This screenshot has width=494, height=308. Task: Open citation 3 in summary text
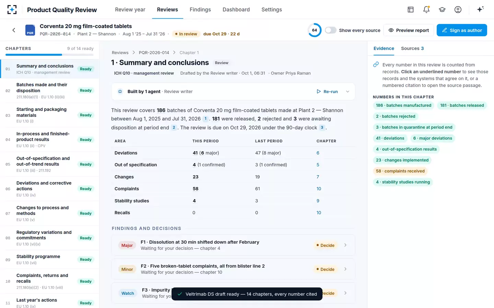coord(322,128)
